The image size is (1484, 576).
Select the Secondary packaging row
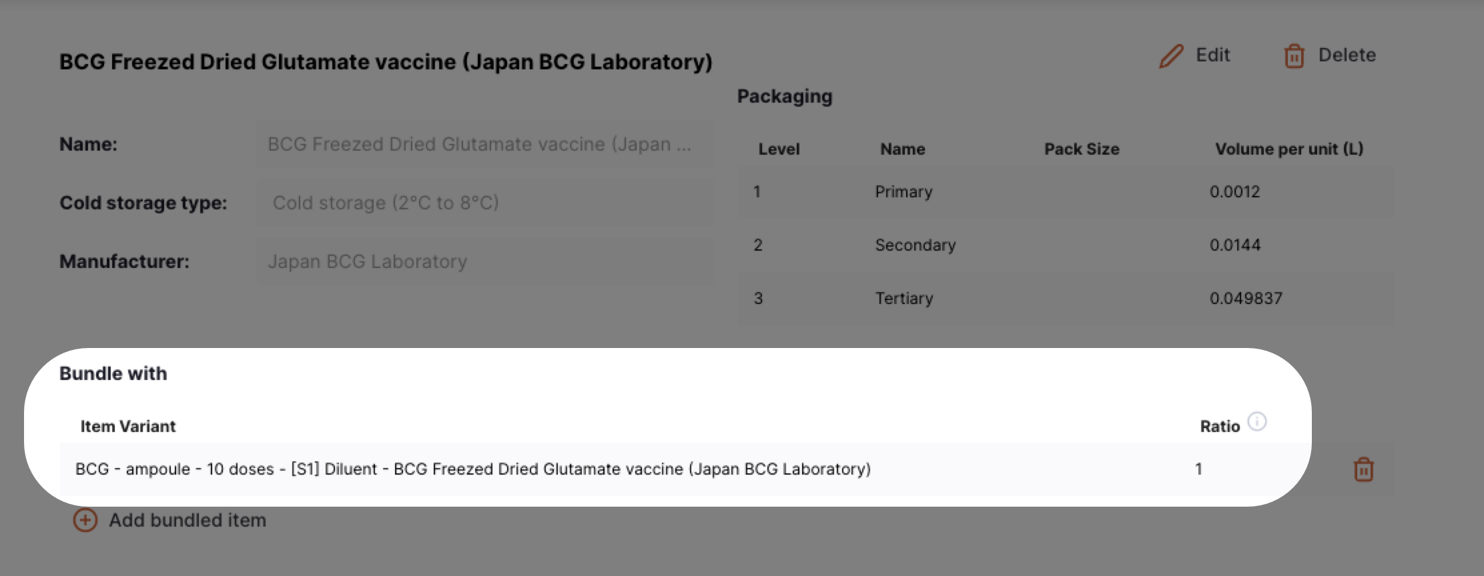coord(1066,245)
